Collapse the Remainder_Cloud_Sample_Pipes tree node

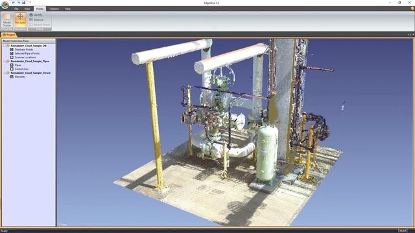(5, 61)
